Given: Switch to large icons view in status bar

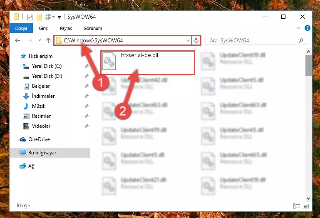Looking at the screenshot, I should 306,206.
